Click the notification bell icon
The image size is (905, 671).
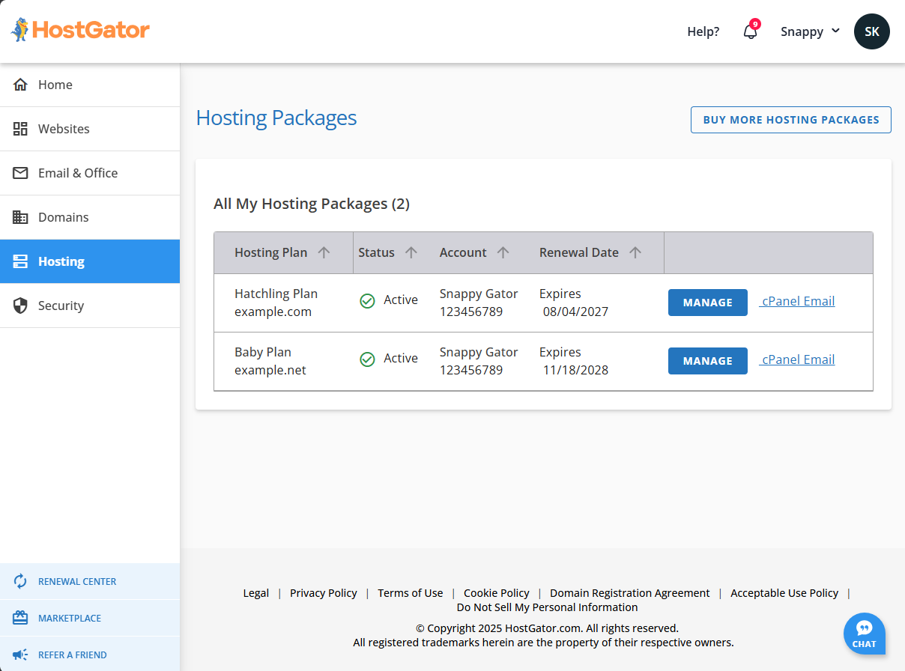point(750,33)
